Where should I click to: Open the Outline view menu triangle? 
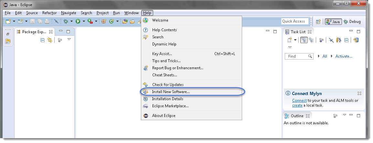pos(345,115)
